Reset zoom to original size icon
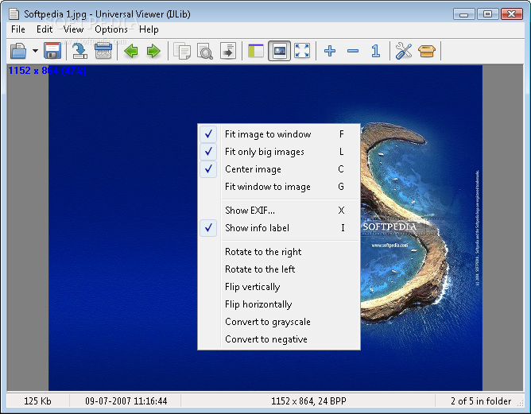 (x=375, y=51)
